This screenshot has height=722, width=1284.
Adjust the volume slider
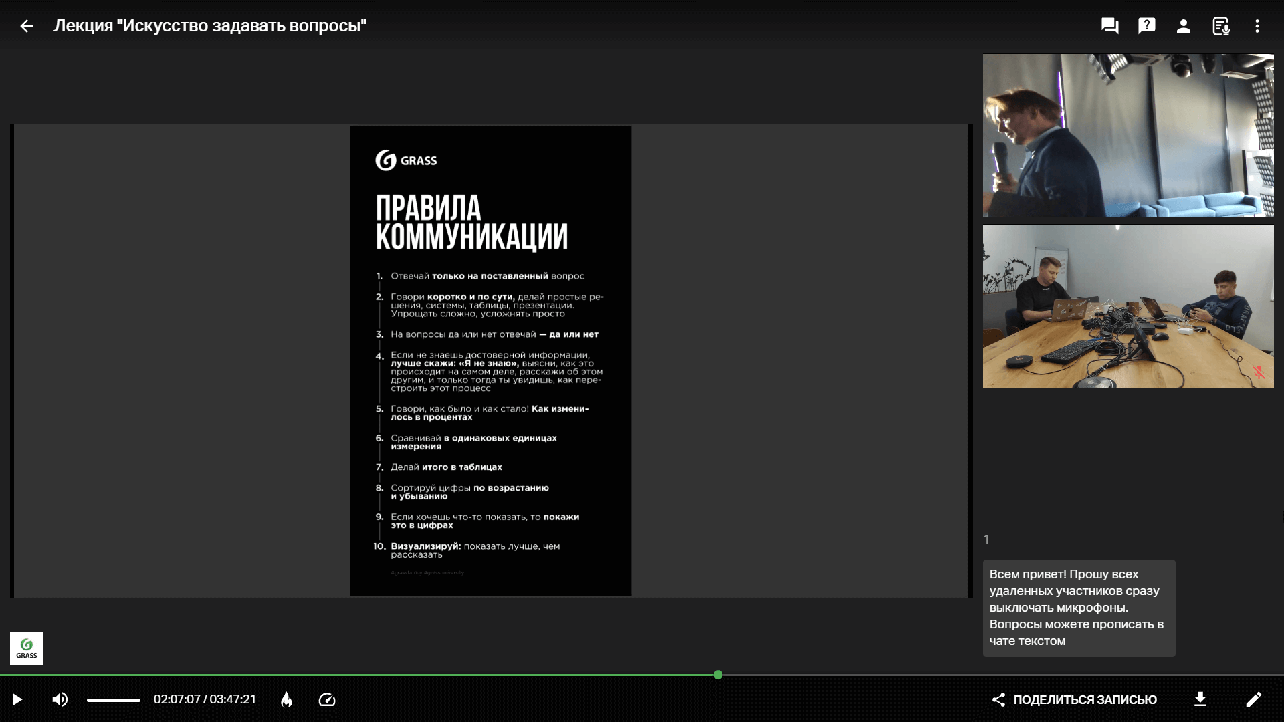pos(113,700)
